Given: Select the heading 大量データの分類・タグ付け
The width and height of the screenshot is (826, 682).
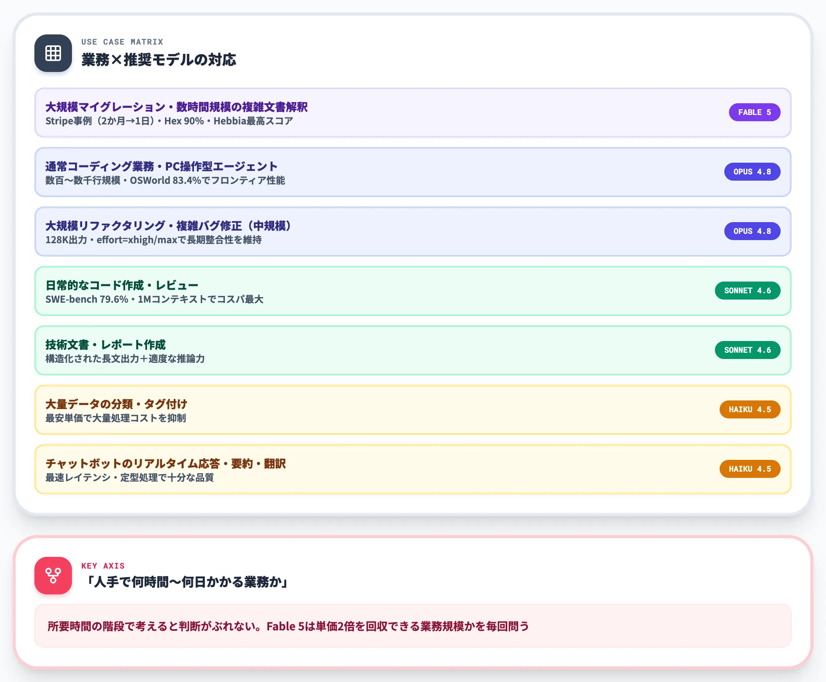Looking at the screenshot, I should coord(116,404).
